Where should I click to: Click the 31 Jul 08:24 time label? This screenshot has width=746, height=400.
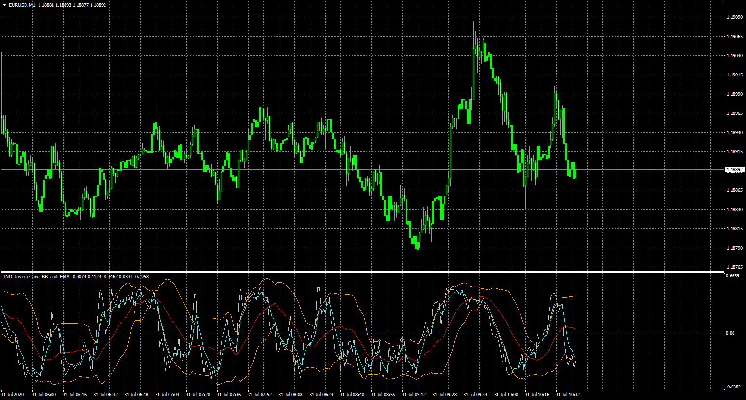(321, 395)
